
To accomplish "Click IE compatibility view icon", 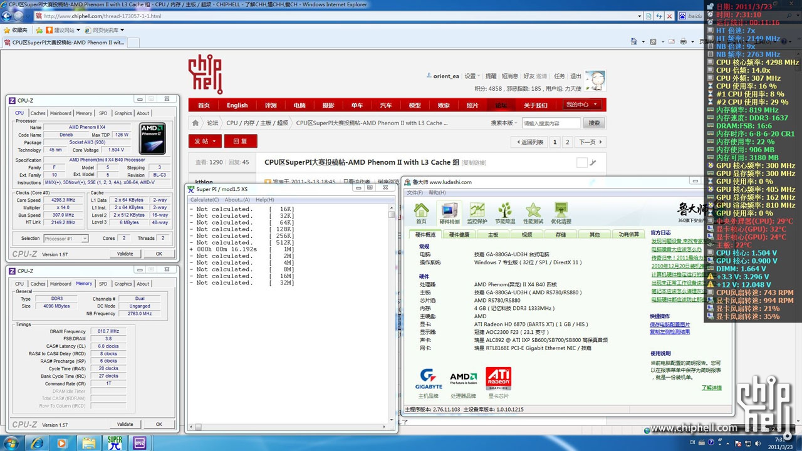I will click(x=648, y=16).
